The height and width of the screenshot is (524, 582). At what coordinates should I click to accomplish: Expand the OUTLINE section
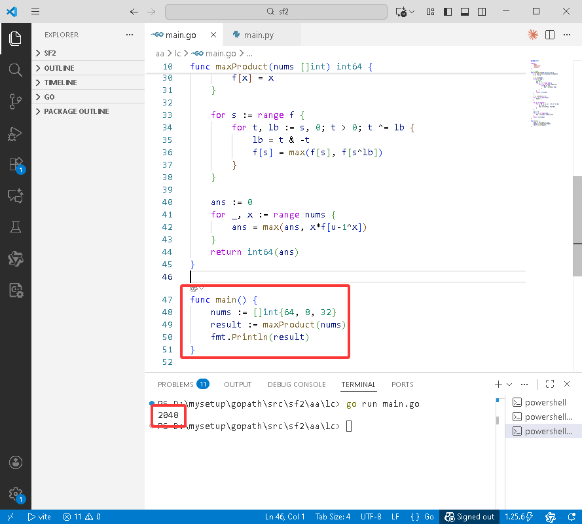[88, 68]
